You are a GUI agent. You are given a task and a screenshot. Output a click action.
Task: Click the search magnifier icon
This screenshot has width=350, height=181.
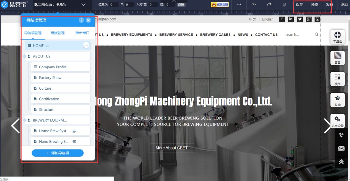coord(316,34)
